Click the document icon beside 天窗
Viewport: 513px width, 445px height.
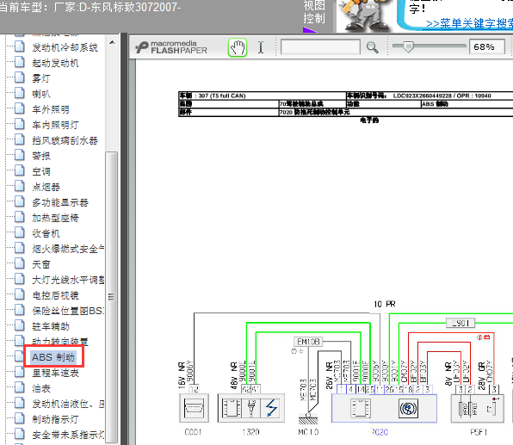[x=20, y=263]
